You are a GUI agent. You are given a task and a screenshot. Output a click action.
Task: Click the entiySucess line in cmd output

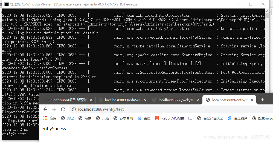(x=14, y=134)
